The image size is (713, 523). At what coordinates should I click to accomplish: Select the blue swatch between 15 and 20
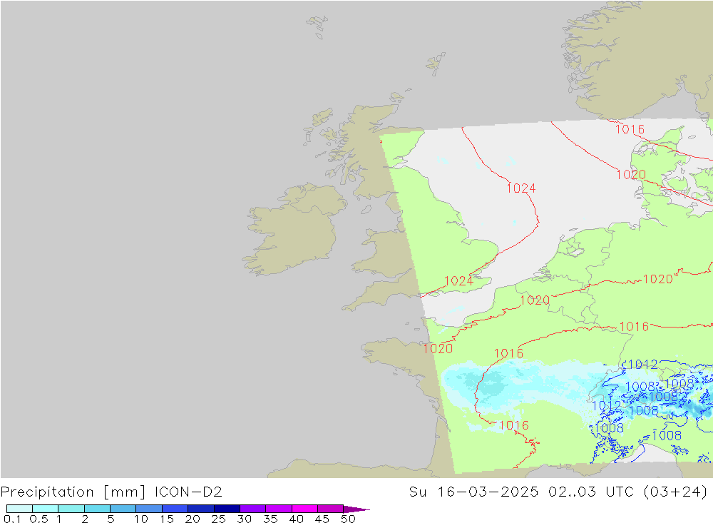(x=175, y=509)
